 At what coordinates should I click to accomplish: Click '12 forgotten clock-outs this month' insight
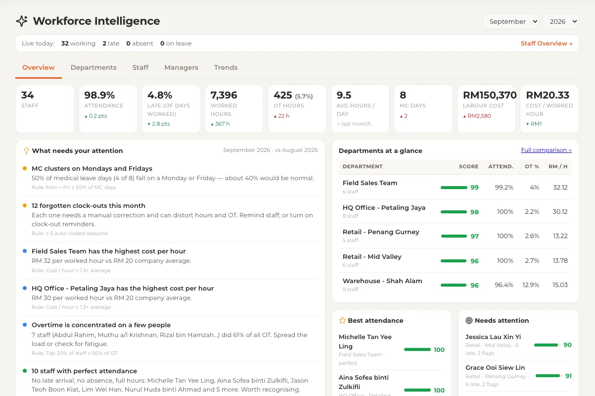(171, 219)
